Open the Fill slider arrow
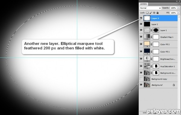Viewport: 181px width, 115px height. 179,13
